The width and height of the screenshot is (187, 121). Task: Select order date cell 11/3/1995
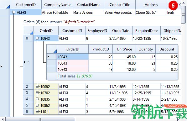pyautogui.click(x=121, y=87)
